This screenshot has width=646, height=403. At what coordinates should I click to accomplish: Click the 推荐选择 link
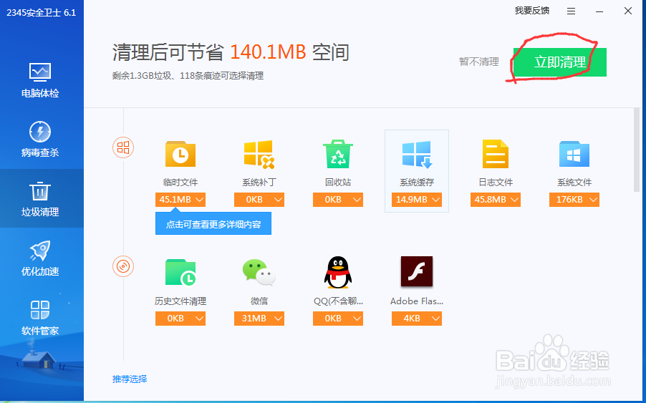point(130,379)
